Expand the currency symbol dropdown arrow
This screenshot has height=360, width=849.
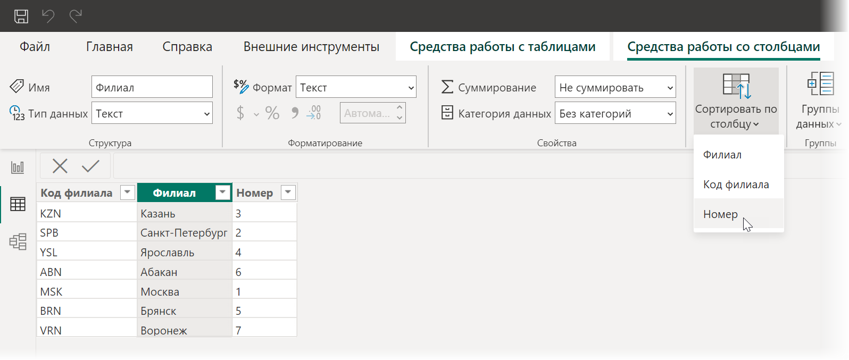tap(256, 114)
